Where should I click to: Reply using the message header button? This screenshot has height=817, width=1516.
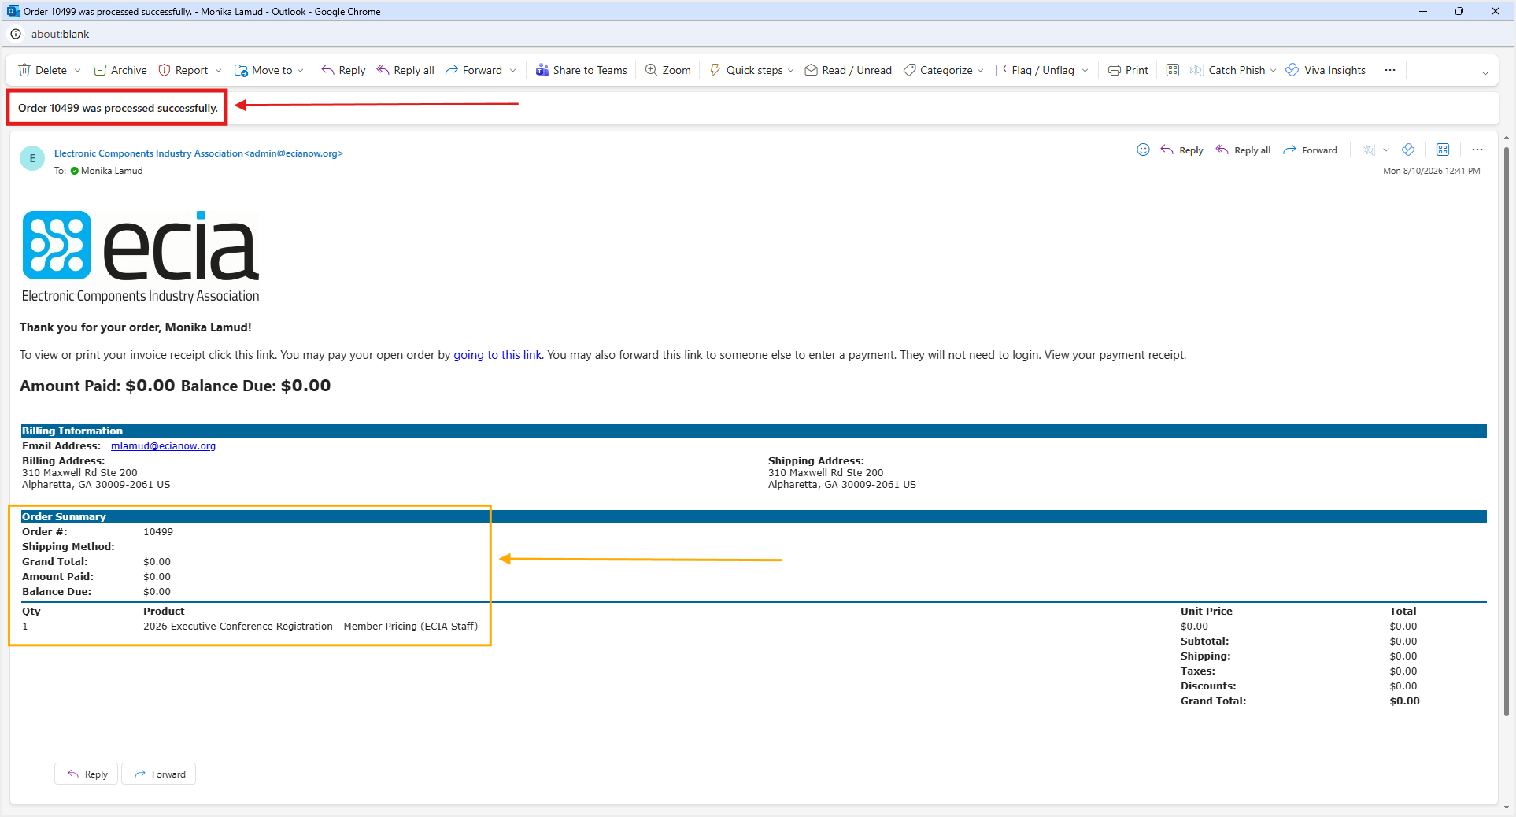tap(1182, 150)
